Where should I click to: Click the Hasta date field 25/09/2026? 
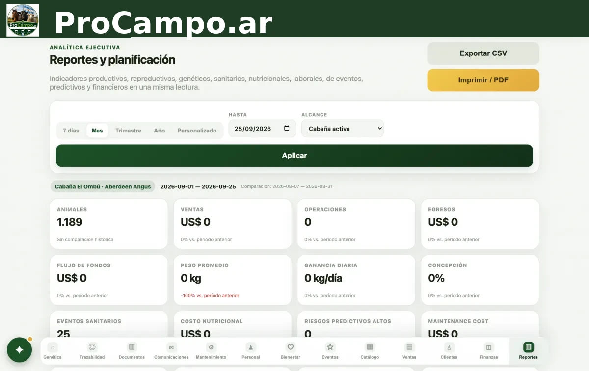263,129
